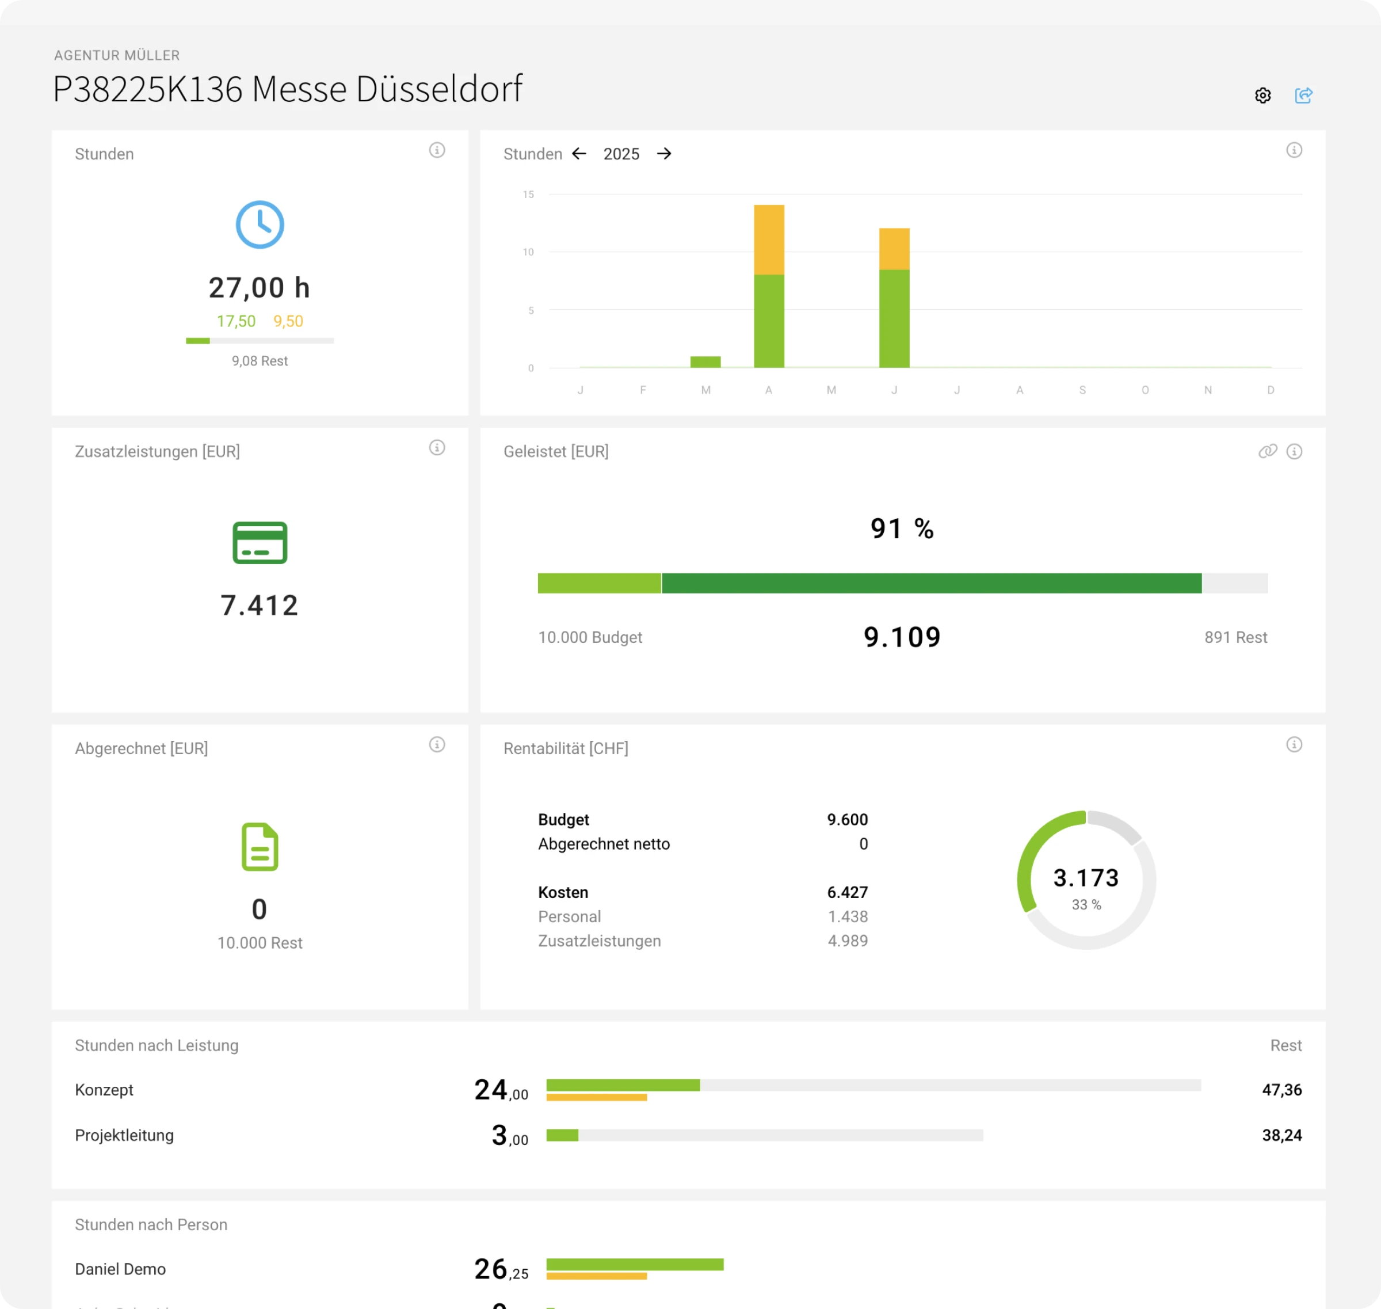Viewport: 1381px width, 1309px height.
Task: Click the Rentabilität donut chart
Action: (x=1086, y=880)
